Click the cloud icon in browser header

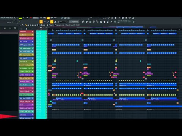tap(5, 28)
